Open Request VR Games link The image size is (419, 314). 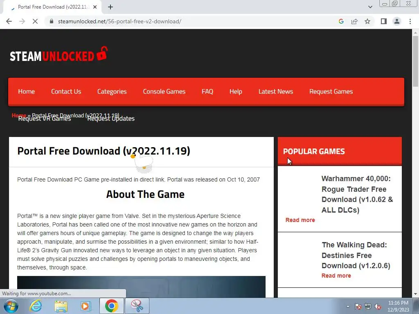coord(45,119)
